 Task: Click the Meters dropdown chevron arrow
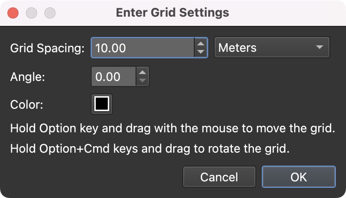[x=319, y=48]
